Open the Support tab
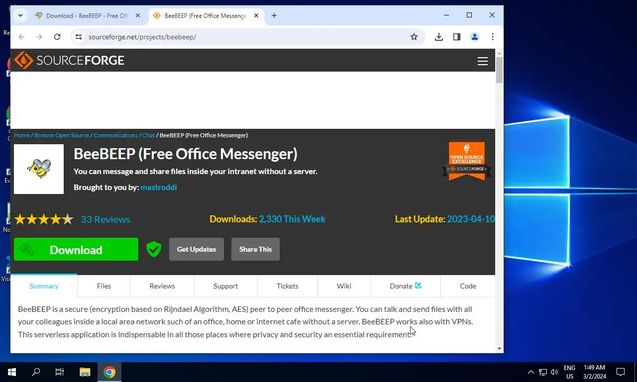The height and width of the screenshot is (382, 637). pos(226,286)
